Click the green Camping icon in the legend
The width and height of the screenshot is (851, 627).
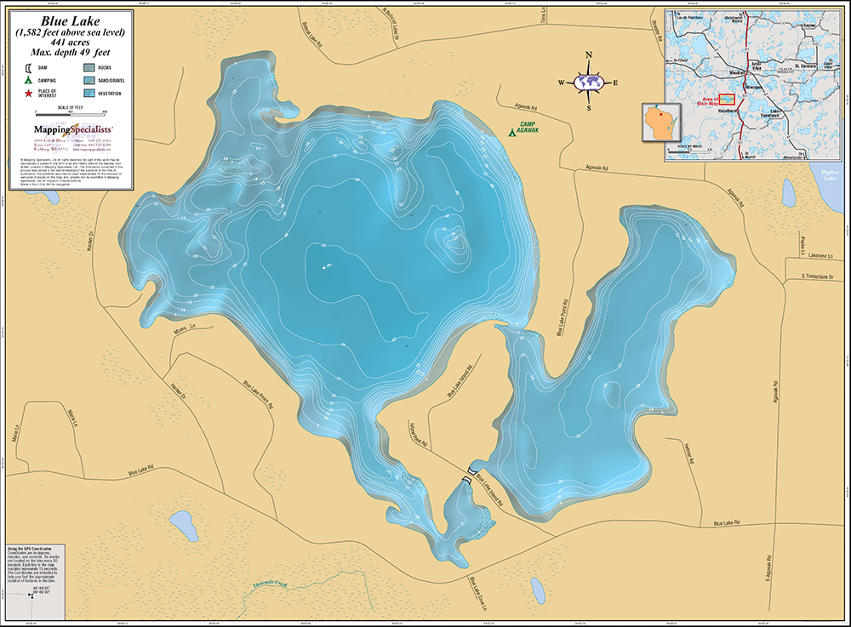(x=28, y=80)
